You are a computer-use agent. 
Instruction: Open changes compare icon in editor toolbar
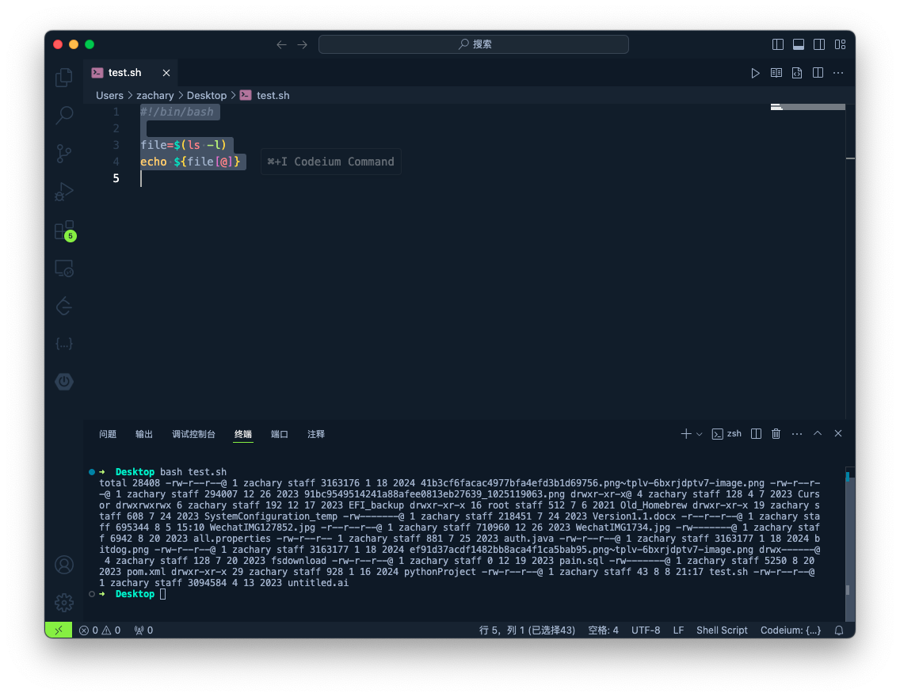(x=797, y=73)
